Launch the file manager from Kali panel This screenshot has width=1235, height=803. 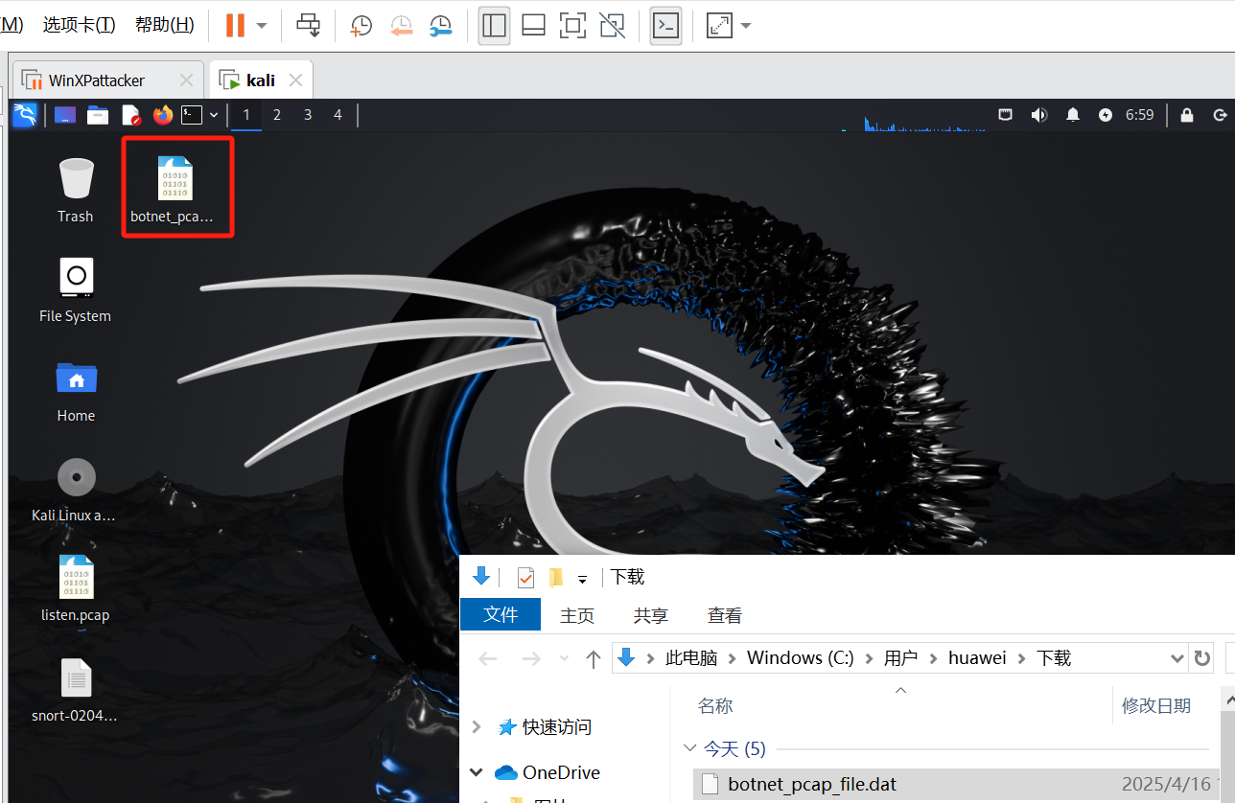(x=98, y=115)
